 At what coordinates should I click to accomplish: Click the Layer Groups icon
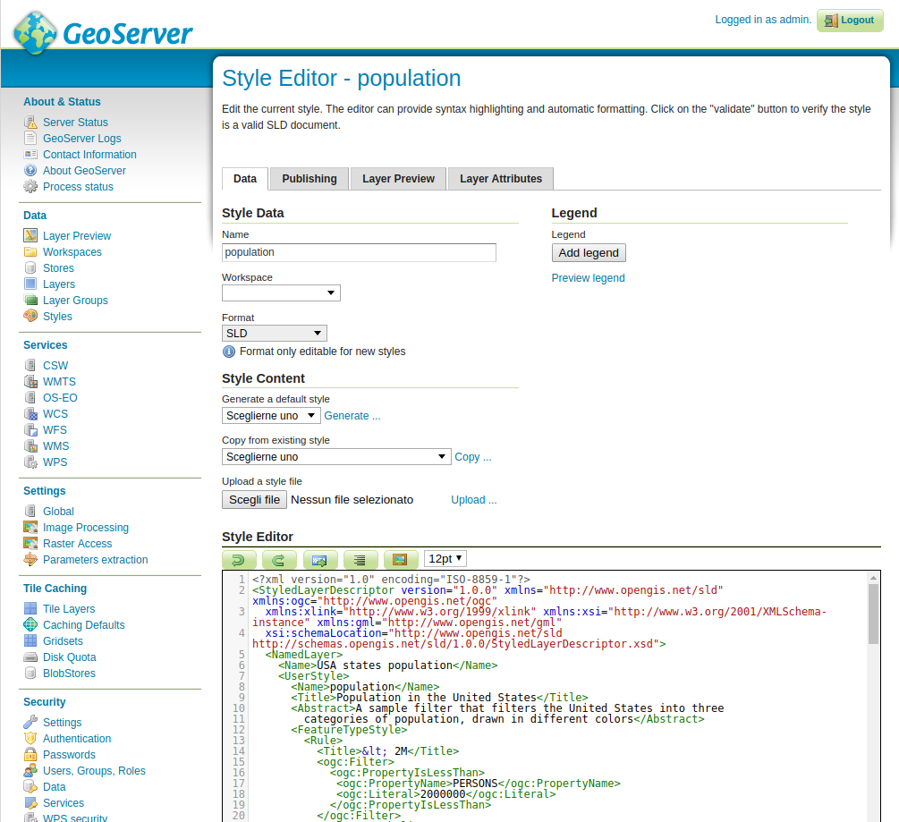click(30, 300)
